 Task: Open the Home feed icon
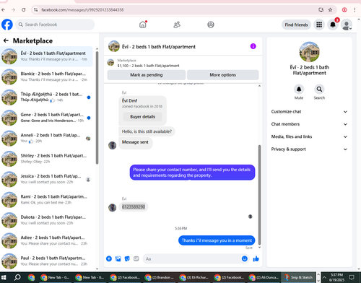coord(143,25)
